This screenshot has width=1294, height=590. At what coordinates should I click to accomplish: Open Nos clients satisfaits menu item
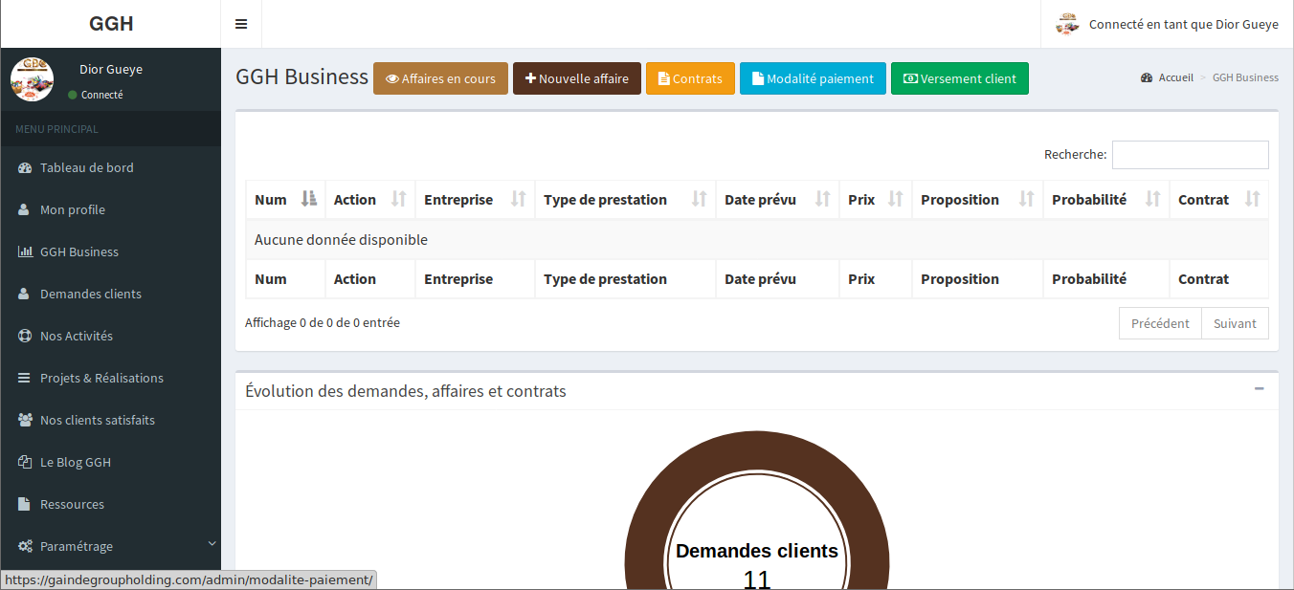(110, 420)
